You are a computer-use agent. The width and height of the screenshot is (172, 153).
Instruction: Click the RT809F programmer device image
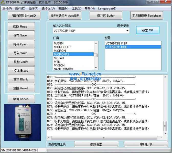(x=22, y=122)
